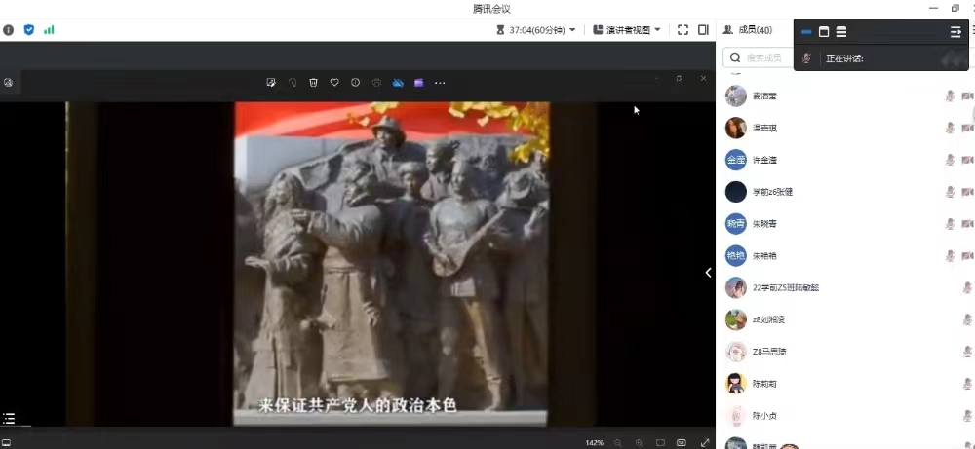The image size is (975, 449).
Task: Click the collapse arrow in floating speaker bar
Action: click(x=955, y=32)
